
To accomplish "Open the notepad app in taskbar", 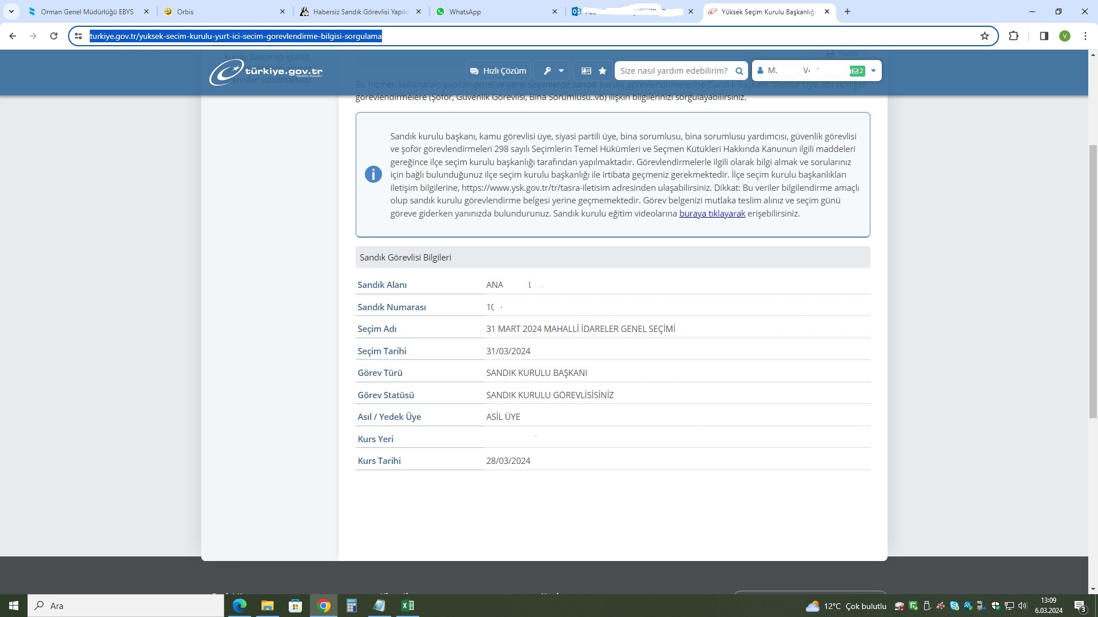I will click(379, 606).
